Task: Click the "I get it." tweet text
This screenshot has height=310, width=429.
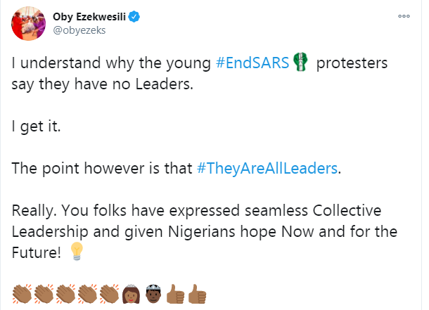Action: click(36, 127)
